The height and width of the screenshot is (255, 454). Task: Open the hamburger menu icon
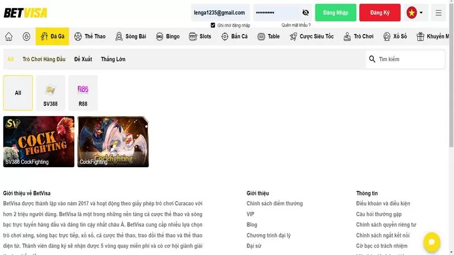[438, 12]
